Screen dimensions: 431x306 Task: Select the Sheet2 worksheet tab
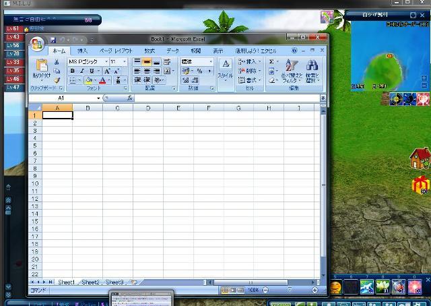pos(90,282)
